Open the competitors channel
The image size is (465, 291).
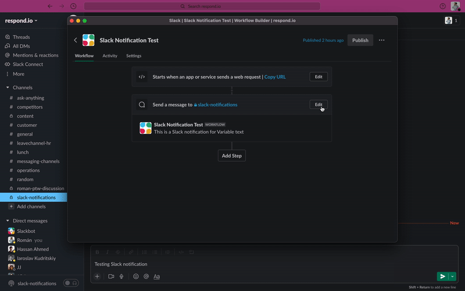[30, 107]
